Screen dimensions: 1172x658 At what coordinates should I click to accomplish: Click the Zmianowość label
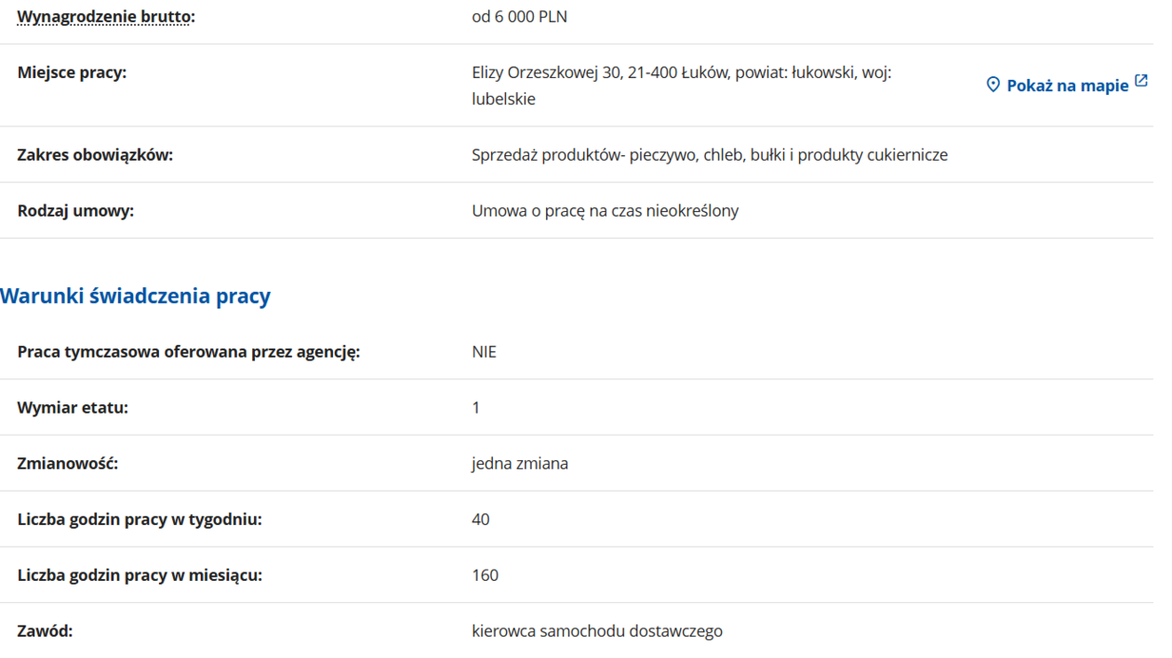click(x=67, y=464)
